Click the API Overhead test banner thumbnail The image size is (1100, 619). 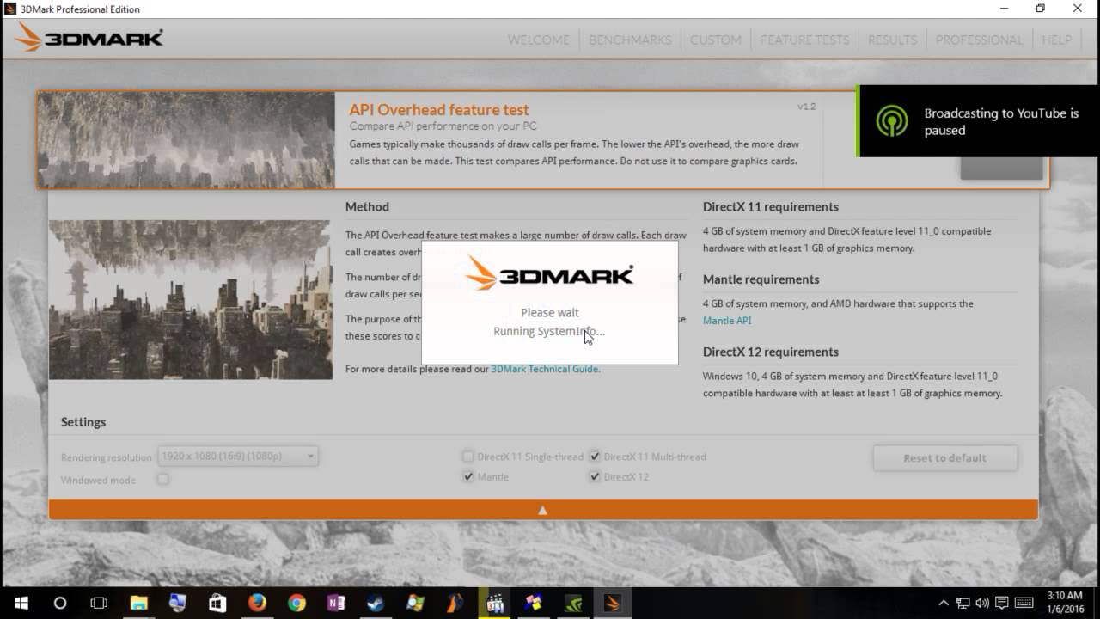[x=186, y=139]
